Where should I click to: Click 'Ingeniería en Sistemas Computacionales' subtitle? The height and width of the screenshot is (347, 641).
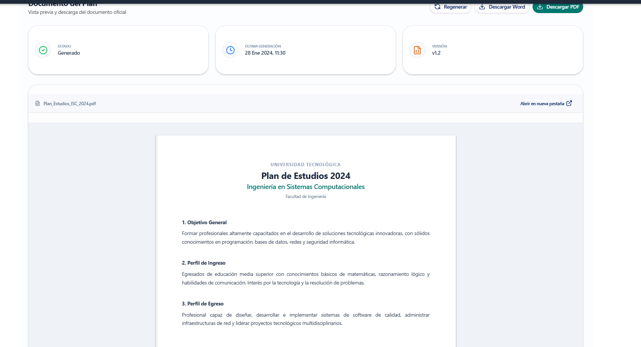305,187
